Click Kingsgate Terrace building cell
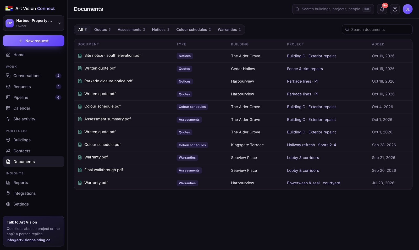 [x=247, y=145]
